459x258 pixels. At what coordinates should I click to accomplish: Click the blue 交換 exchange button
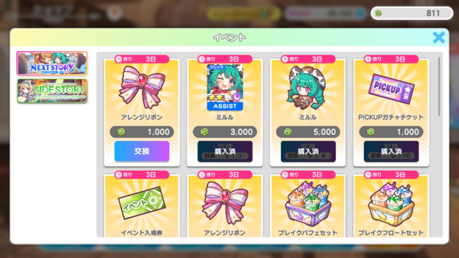click(x=142, y=151)
